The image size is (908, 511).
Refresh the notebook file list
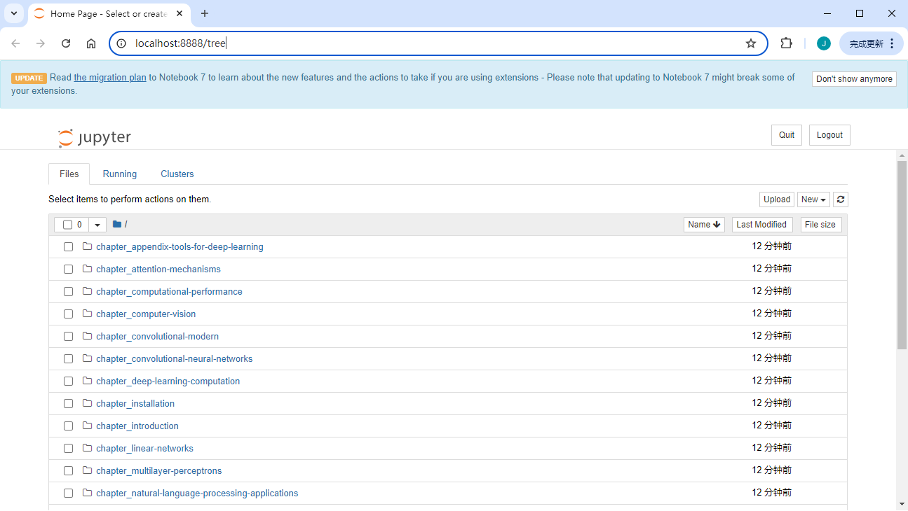pyautogui.click(x=841, y=199)
